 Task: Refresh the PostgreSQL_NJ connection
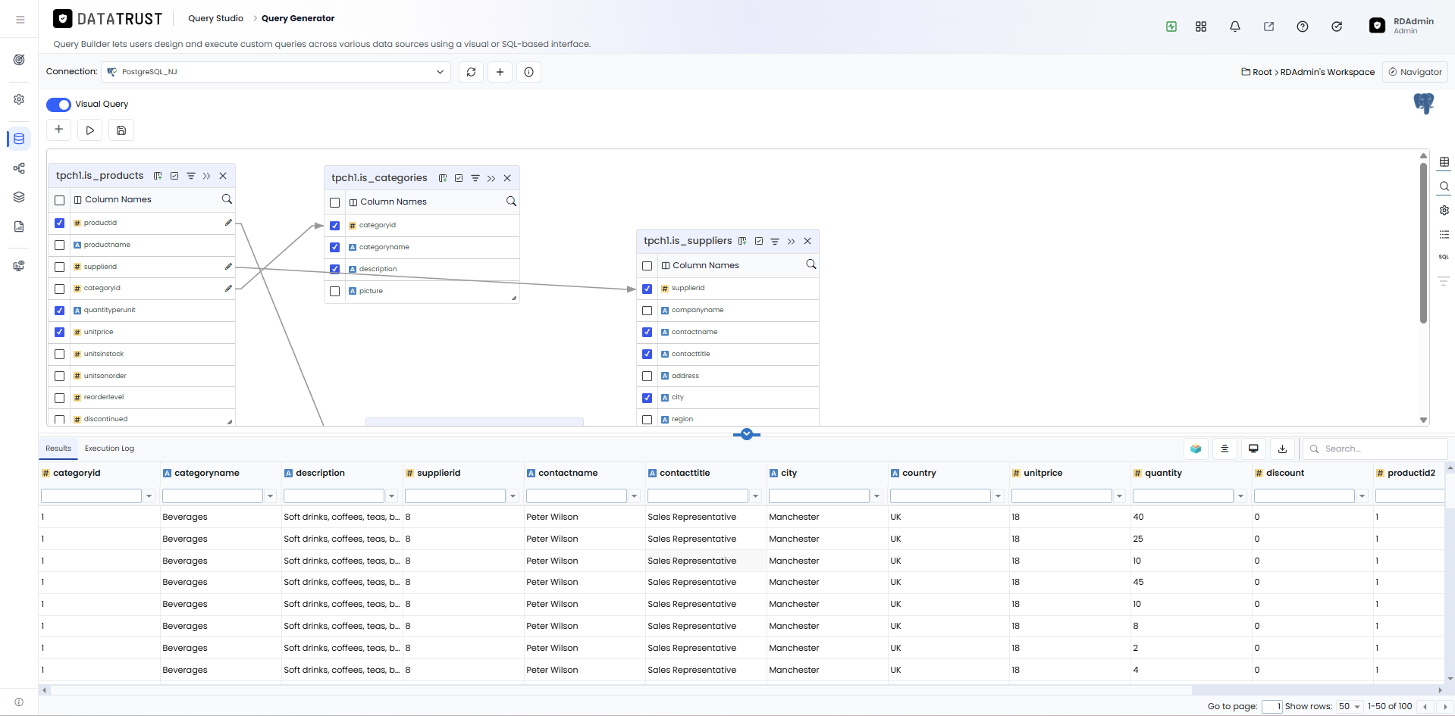471,72
